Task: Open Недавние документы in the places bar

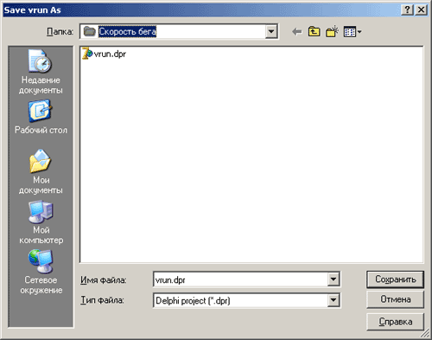Action: [x=41, y=72]
